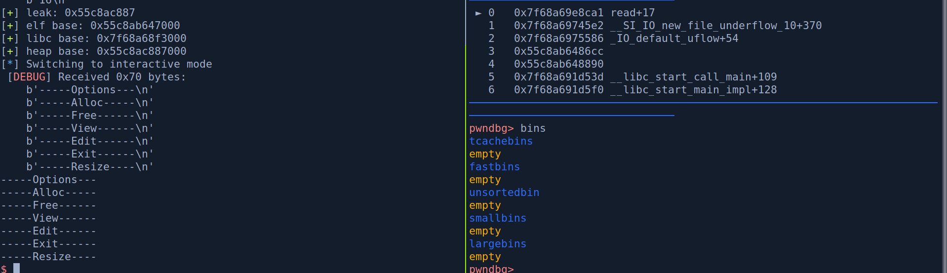Click the unsortedbin heading
Screen dimensions: 947x273
point(504,193)
